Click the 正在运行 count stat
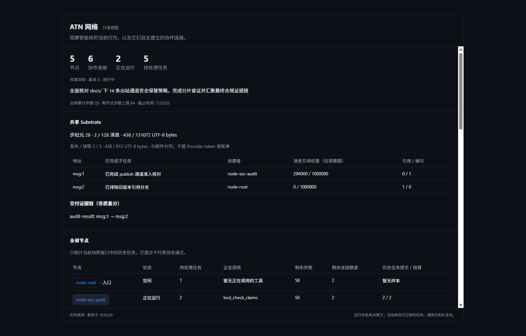 (125, 62)
